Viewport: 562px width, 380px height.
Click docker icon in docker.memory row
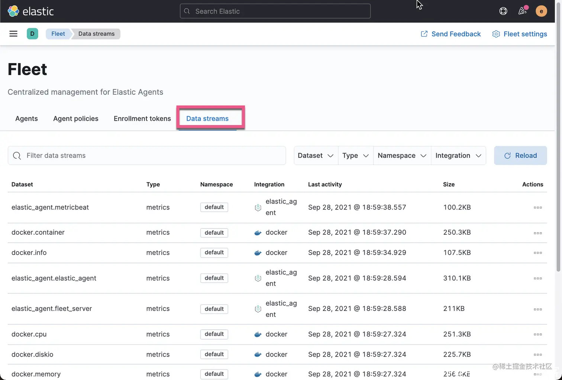click(x=258, y=374)
